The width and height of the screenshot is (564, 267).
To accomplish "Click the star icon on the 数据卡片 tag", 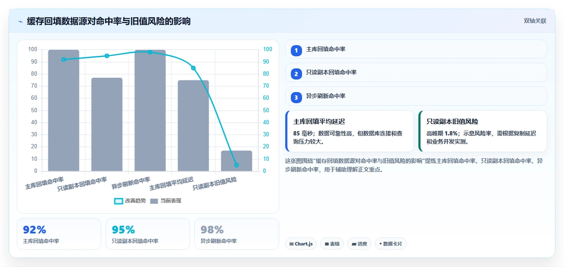I will coord(380,244).
